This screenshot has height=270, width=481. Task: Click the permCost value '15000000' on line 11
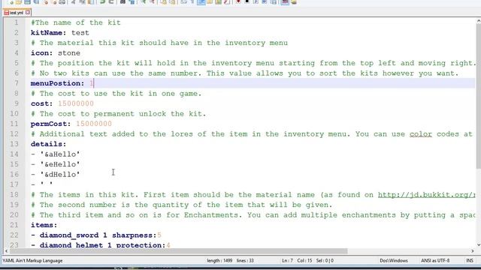click(94, 124)
